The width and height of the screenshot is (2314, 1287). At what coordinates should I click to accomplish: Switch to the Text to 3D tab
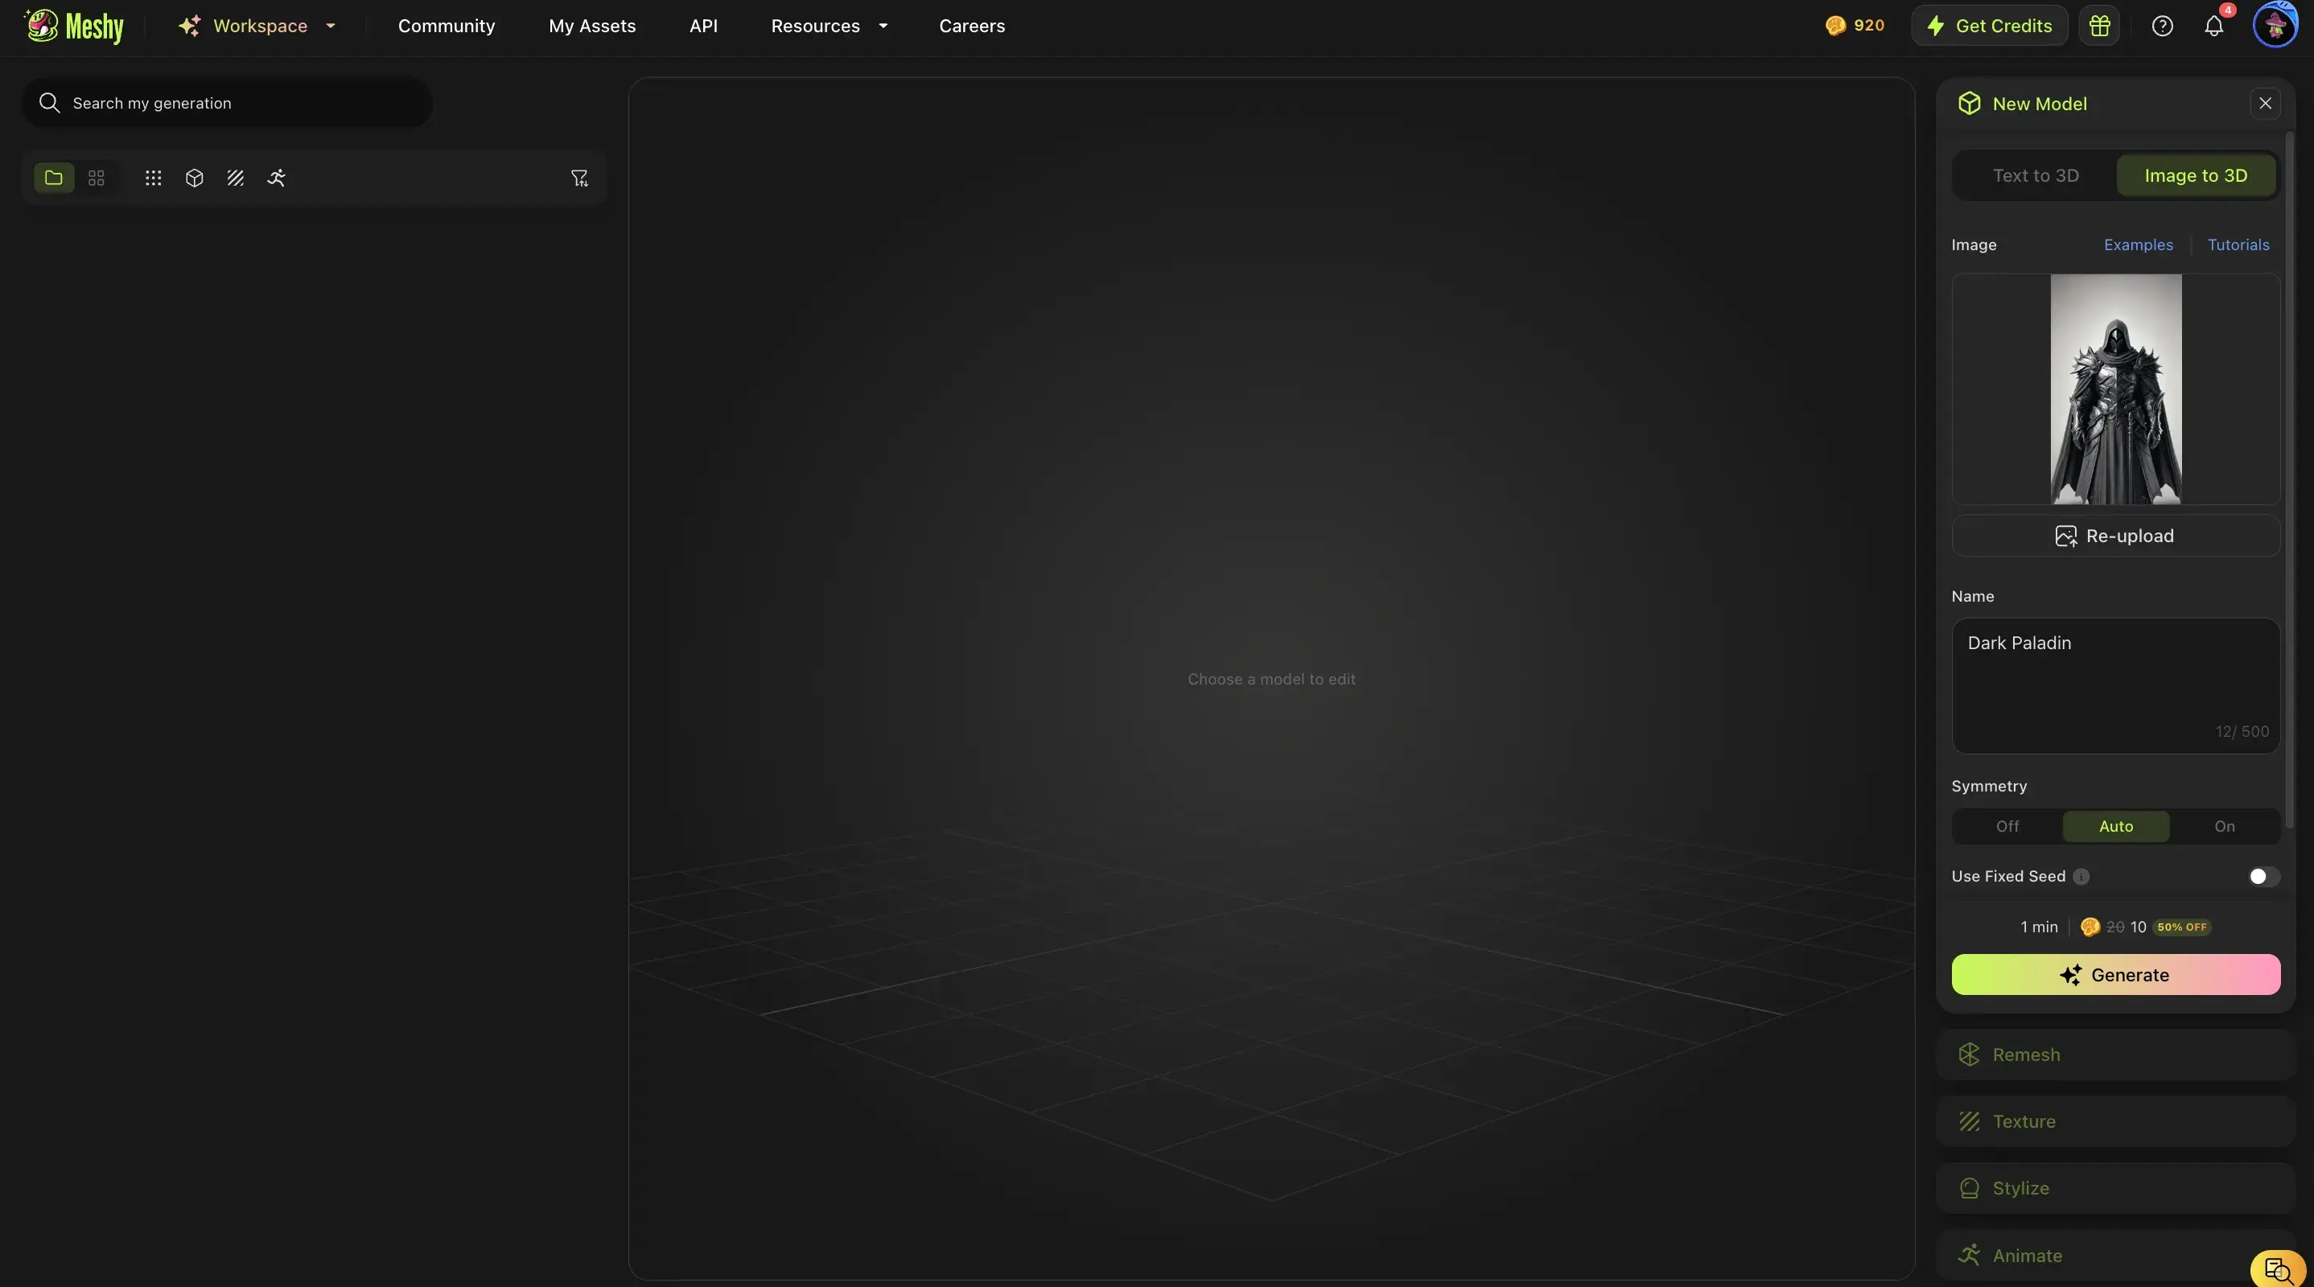click(2035, 175)
